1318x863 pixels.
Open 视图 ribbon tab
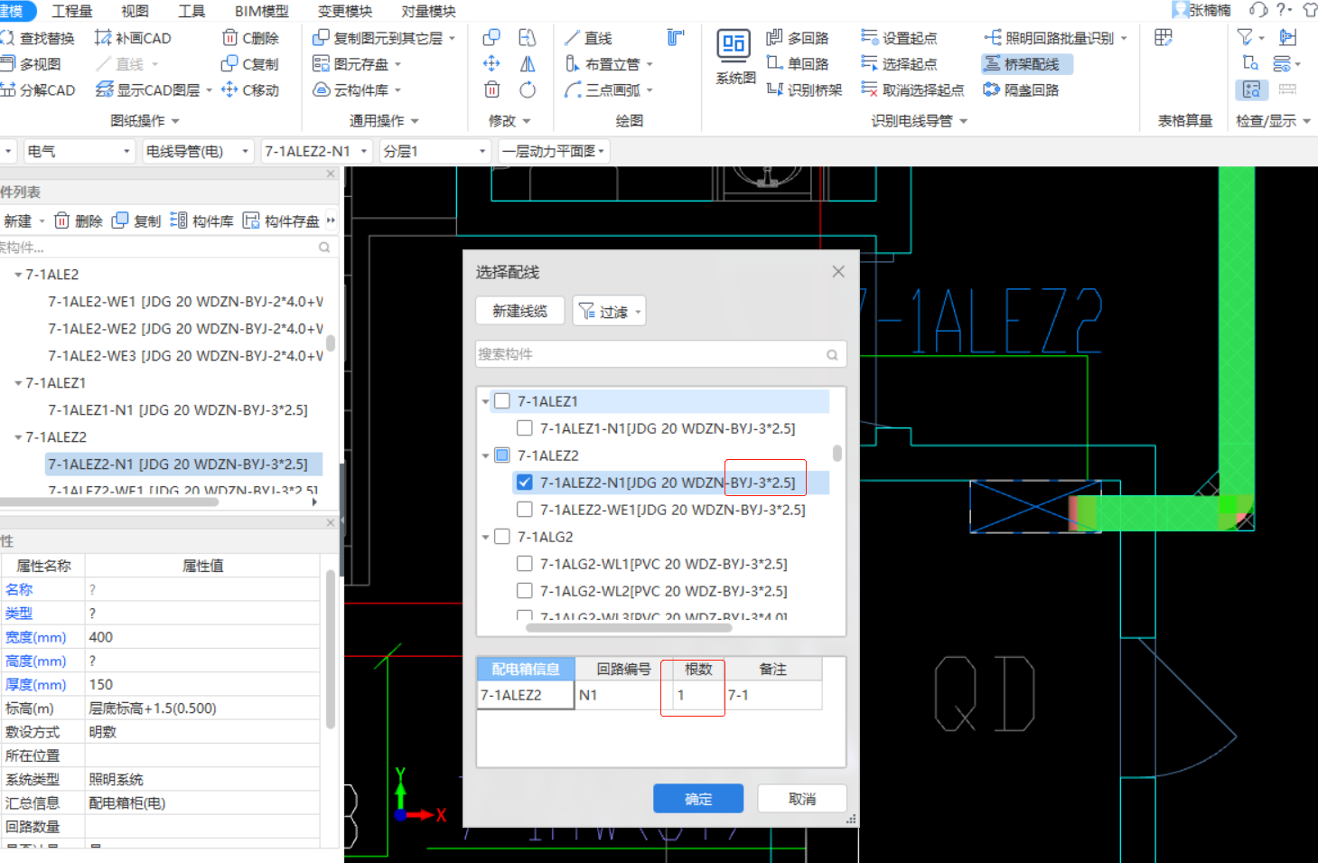coord(136,11)
